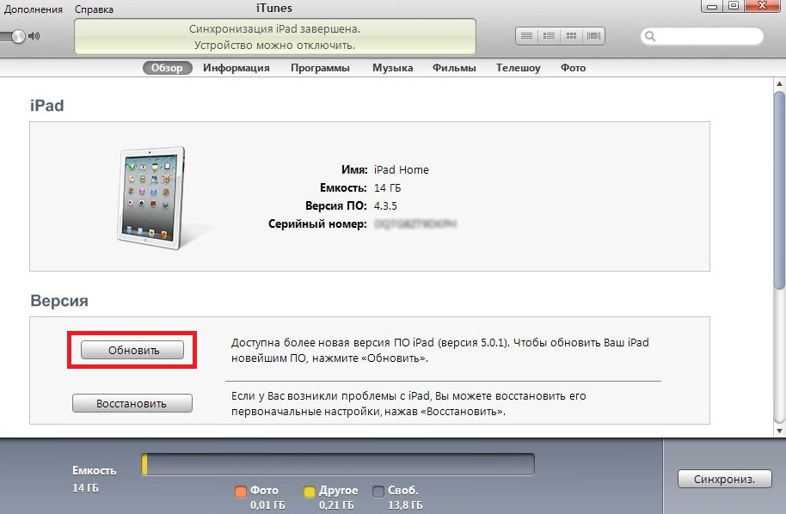Switch to song list view icon

click(526, 36)
